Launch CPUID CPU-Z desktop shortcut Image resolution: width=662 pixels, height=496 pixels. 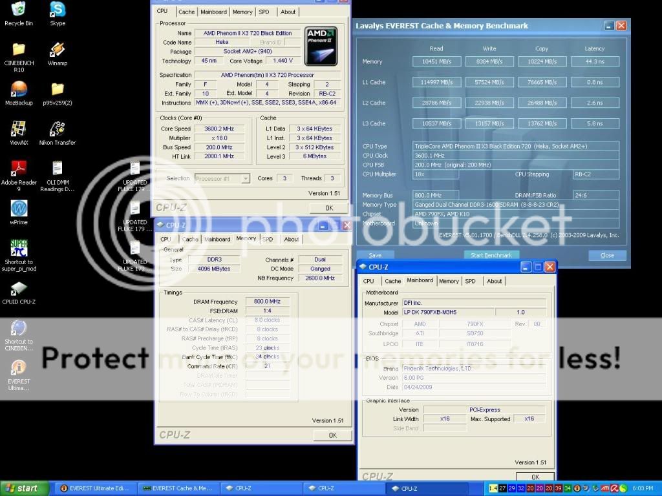19,293
